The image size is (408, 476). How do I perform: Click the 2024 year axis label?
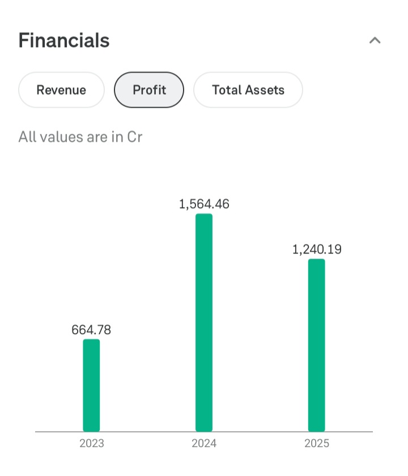204,444
